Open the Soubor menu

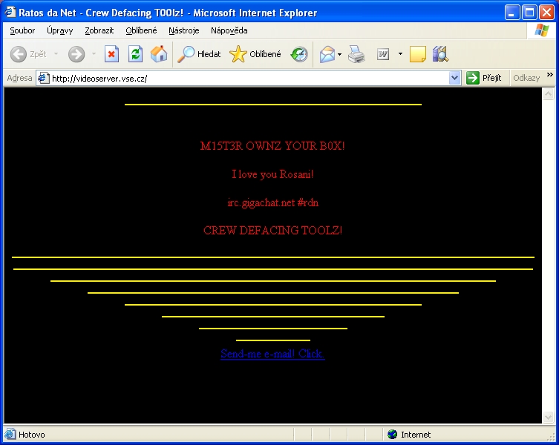(22, 30)
